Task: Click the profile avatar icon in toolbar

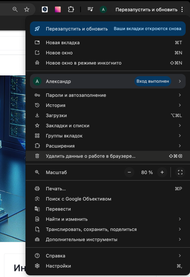Action: [103, 9]
